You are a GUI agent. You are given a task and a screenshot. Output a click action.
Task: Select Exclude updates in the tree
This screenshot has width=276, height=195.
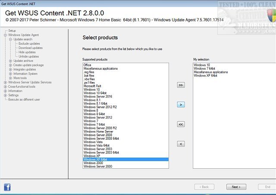coord(30,43)
